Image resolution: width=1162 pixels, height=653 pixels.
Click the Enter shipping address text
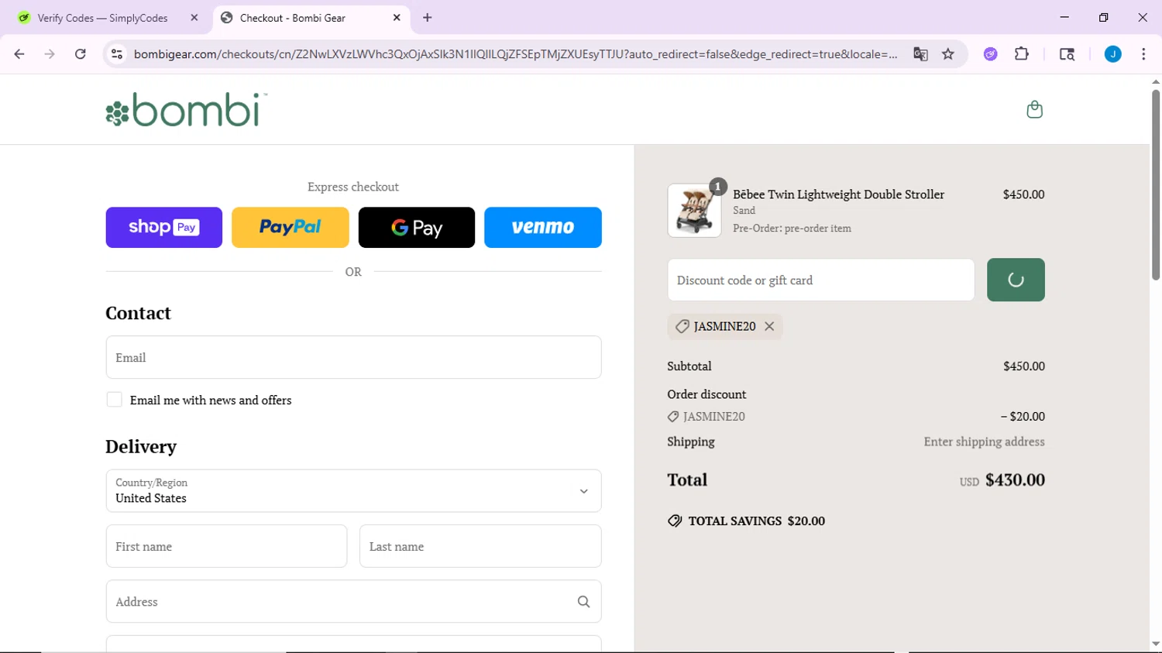tap(984, 442)
